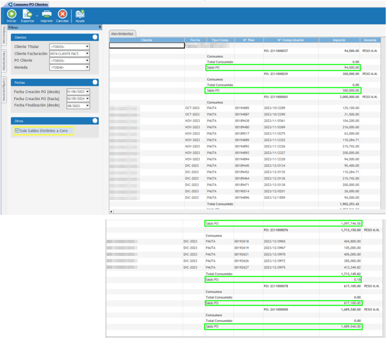Pin the Filtros panel
Screen dimensions: 387x338
(x=100, y=27)
